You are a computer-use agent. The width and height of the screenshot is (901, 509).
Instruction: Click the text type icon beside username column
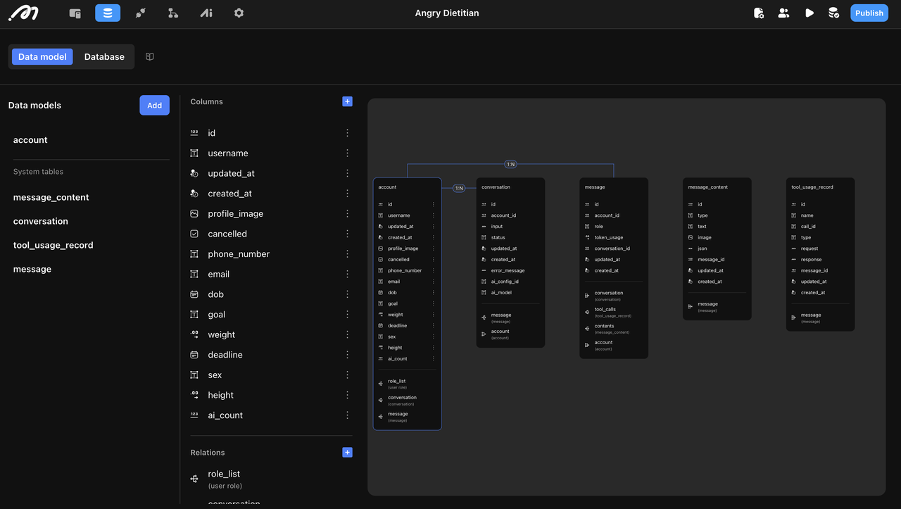[194, 153]
